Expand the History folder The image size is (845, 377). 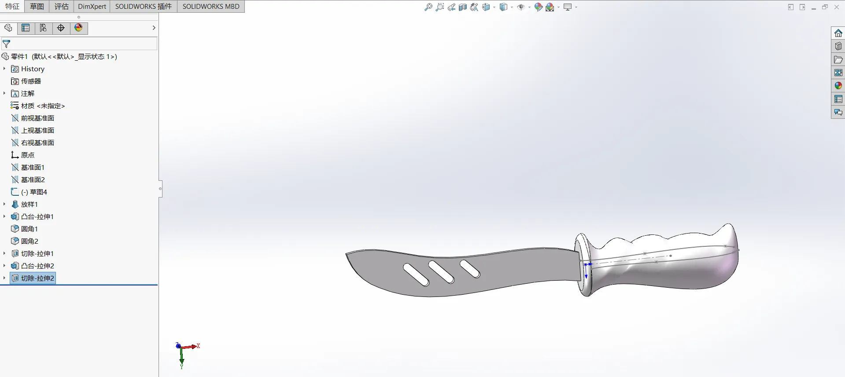pyautogui.click(x=4, y=69)
